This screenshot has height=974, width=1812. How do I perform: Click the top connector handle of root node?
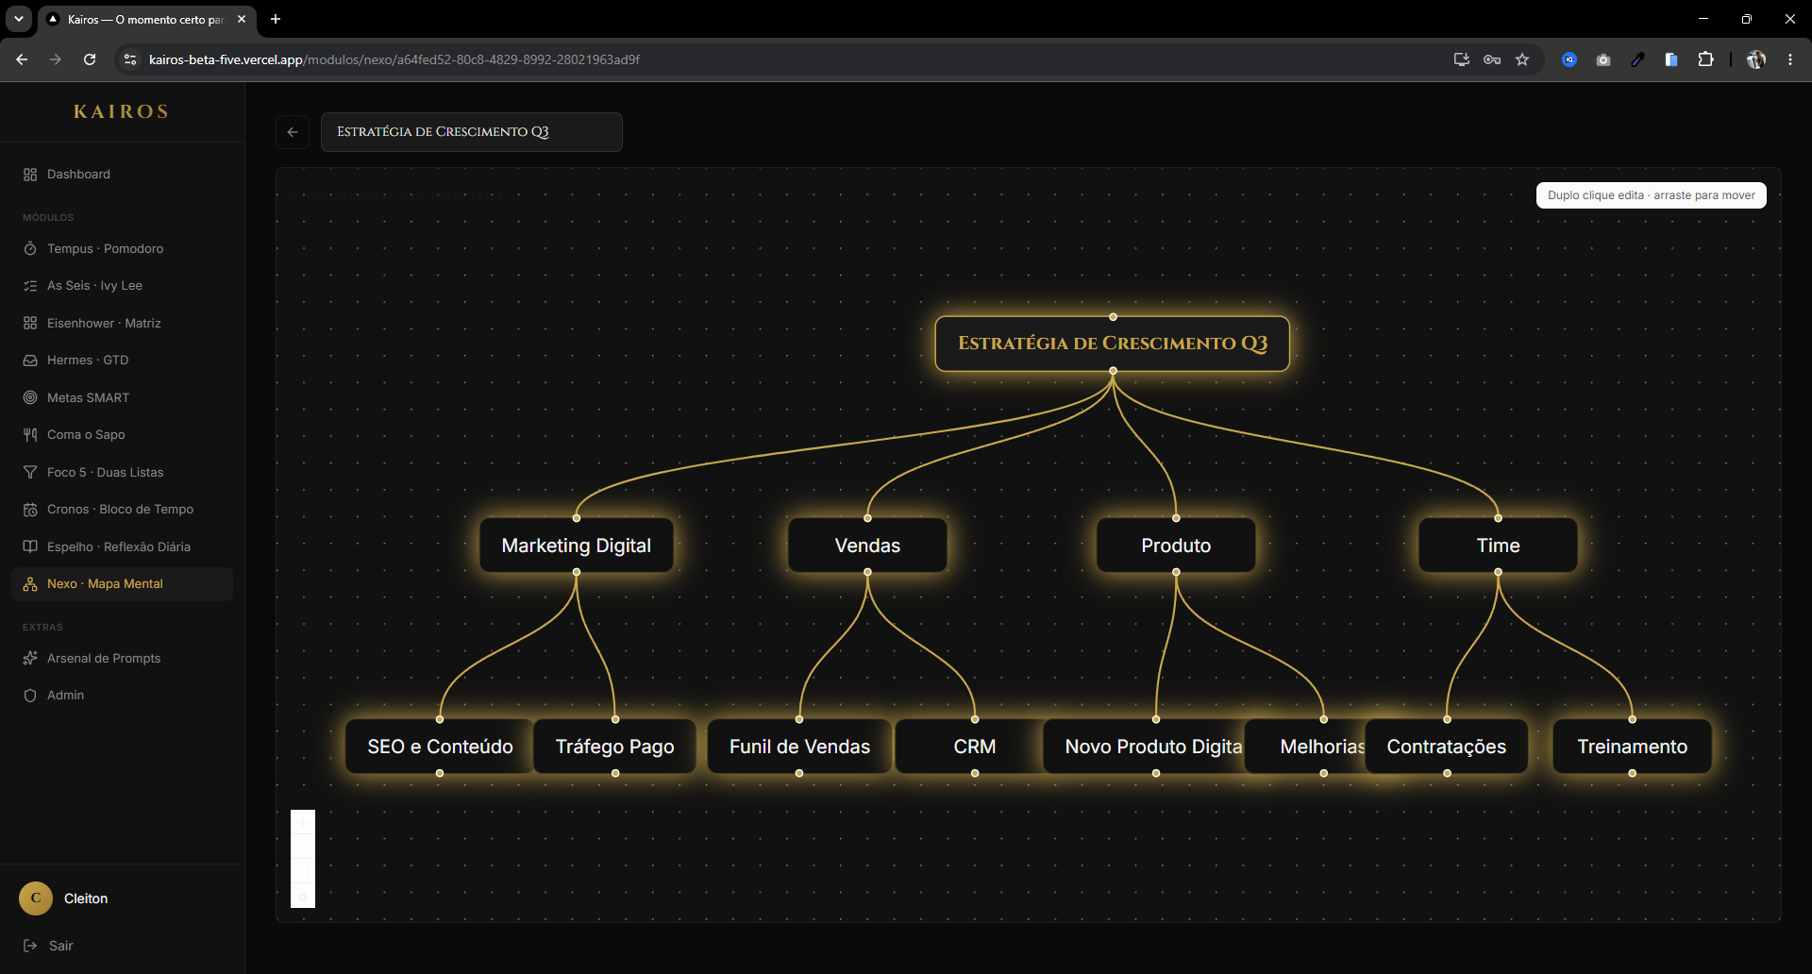[1113, 316]
